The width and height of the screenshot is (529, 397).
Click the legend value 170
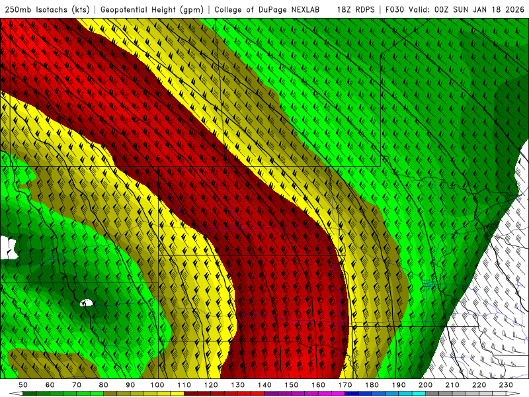tap(345, 385)
